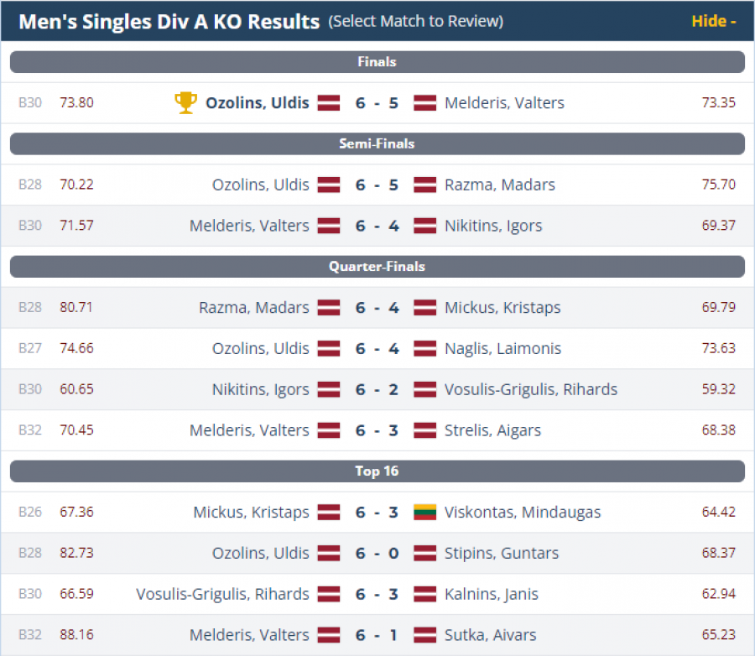
Task: Hide the Men's Singles KO Results panel
Action: pyautogui.click(x=713, y=21)
